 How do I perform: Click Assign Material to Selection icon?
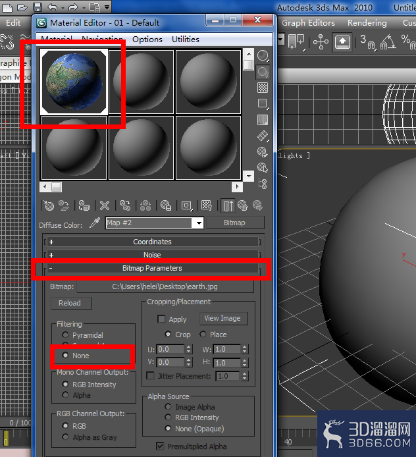click(84, 205)
